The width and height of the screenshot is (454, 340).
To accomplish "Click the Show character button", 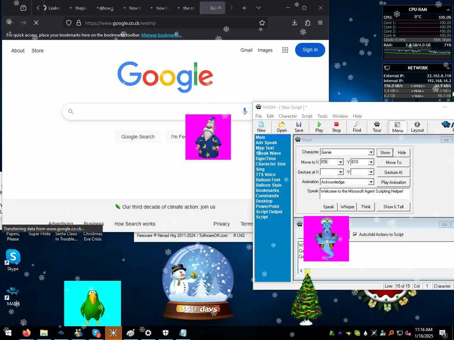I will 385,153.
